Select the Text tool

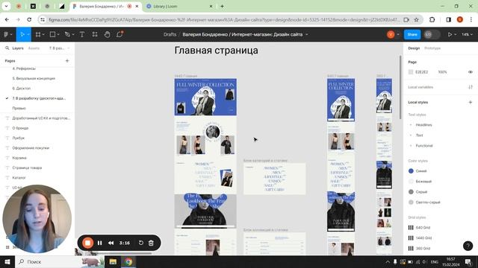tap(82, 35)
